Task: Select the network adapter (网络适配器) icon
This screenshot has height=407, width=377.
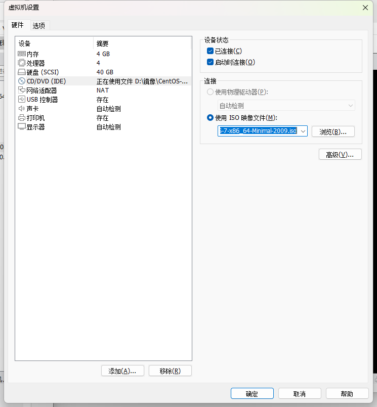Action: (22, 91)
